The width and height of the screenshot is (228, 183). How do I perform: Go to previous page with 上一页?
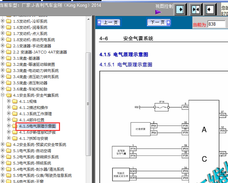click(x=109, y=22)
